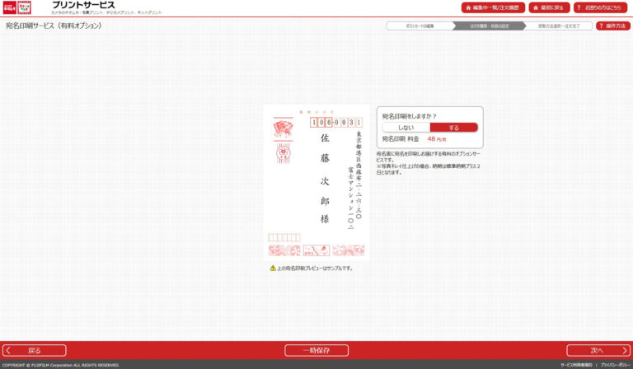Click the 戻る back button
633x369 pixels.
point(35,350)
